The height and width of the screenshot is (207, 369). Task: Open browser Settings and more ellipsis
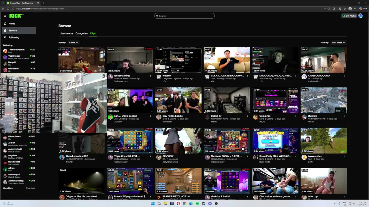(x=355, y=9)
